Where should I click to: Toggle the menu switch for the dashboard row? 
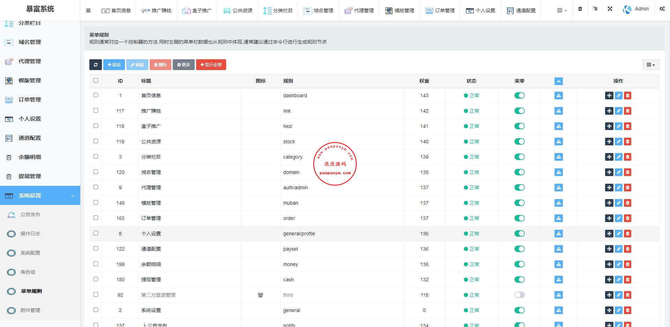[x=520, y=96]
